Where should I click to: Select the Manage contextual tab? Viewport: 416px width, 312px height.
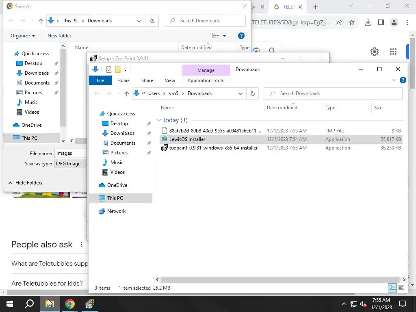[206, 70]
